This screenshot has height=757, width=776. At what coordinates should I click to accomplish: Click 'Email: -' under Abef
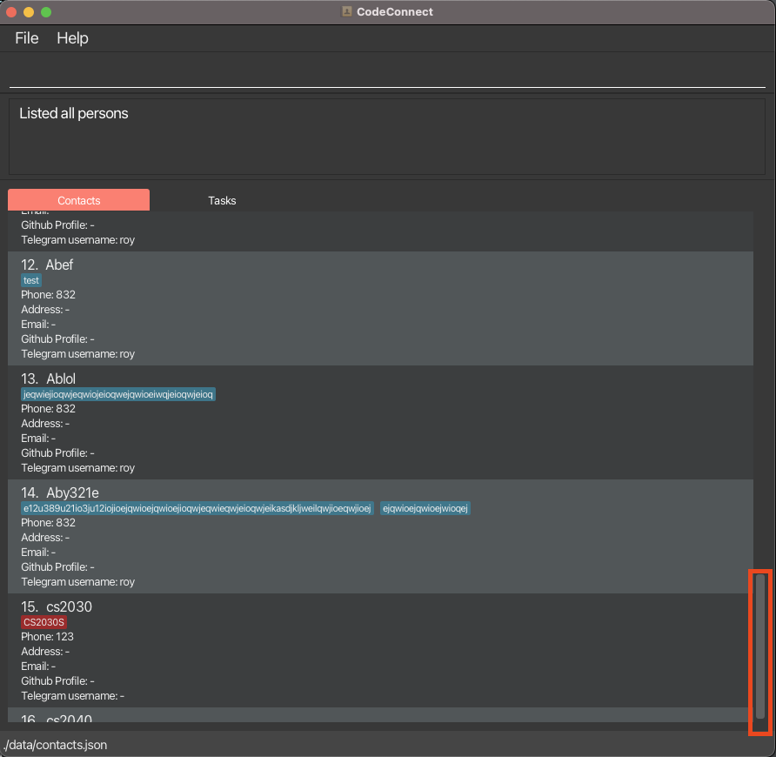pyautogui.click(x=38, y=325)
